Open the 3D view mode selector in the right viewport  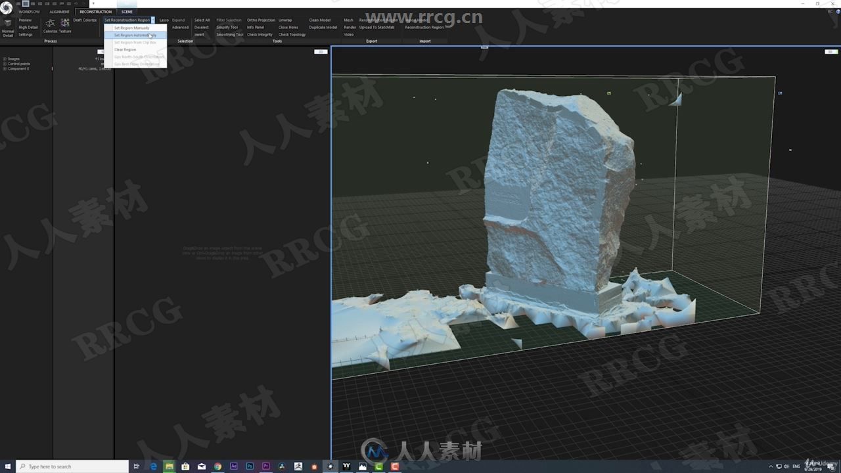coord(831,51)
